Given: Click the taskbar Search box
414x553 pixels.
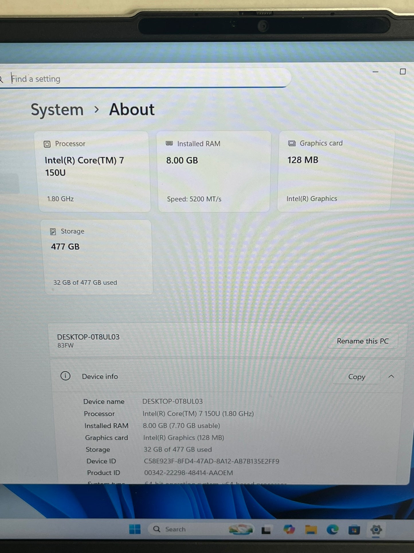Looking at the screenshot, I should [201, 529].
